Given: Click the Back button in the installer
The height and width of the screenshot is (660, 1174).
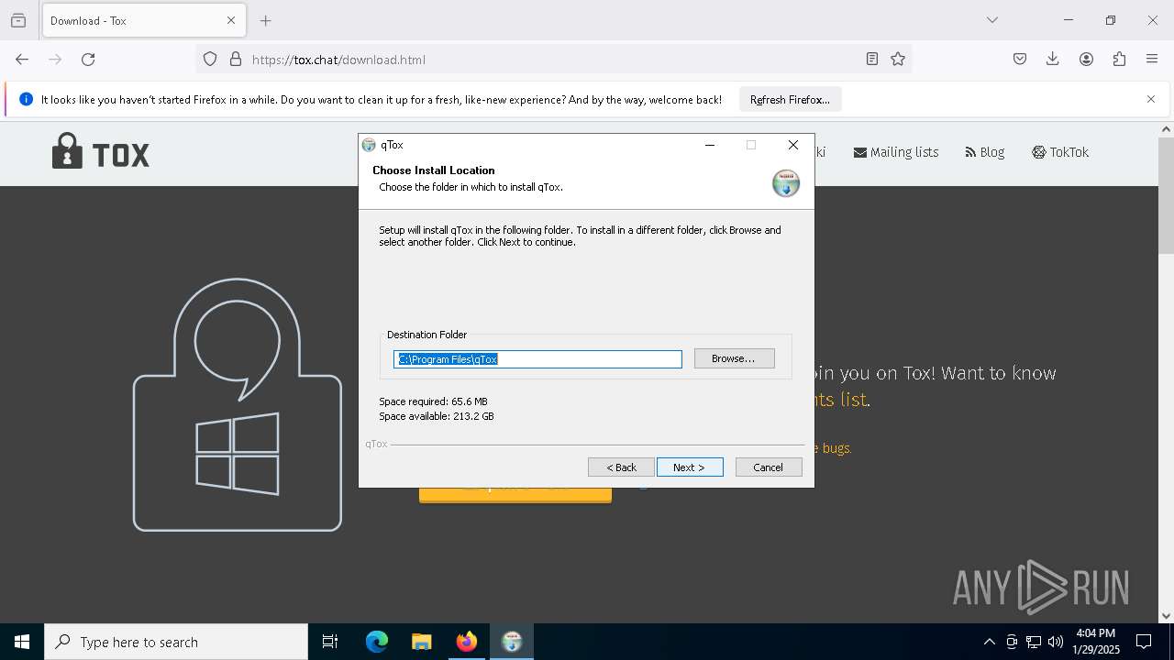Looking at the screenshot, I should click(621, 467).
